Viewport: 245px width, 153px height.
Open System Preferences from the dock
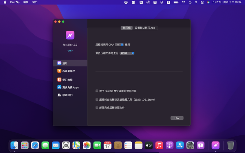(190, 146)
